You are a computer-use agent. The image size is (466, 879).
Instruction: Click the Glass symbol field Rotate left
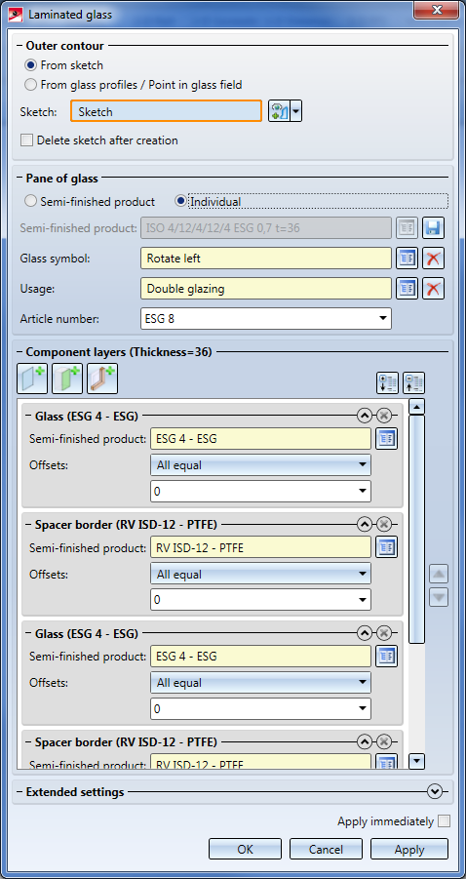(266, 259)
